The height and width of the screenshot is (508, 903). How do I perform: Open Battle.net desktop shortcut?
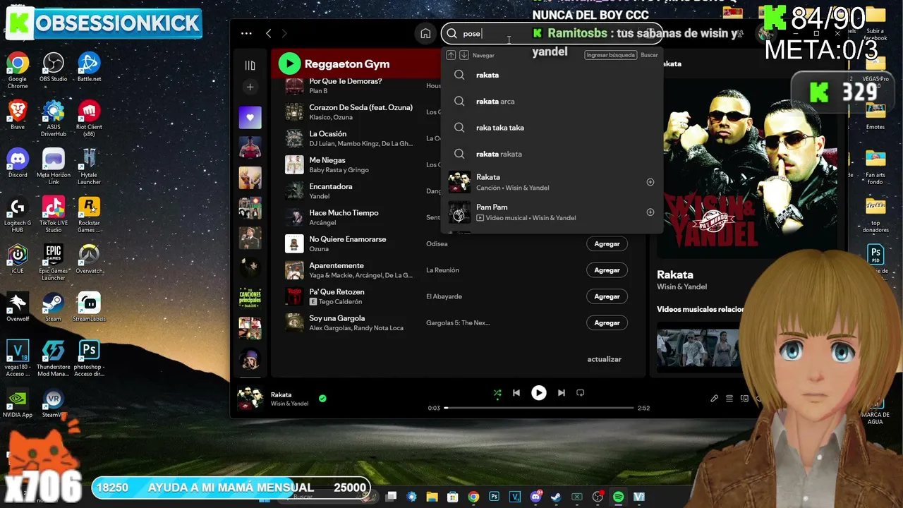pos(89,67)
